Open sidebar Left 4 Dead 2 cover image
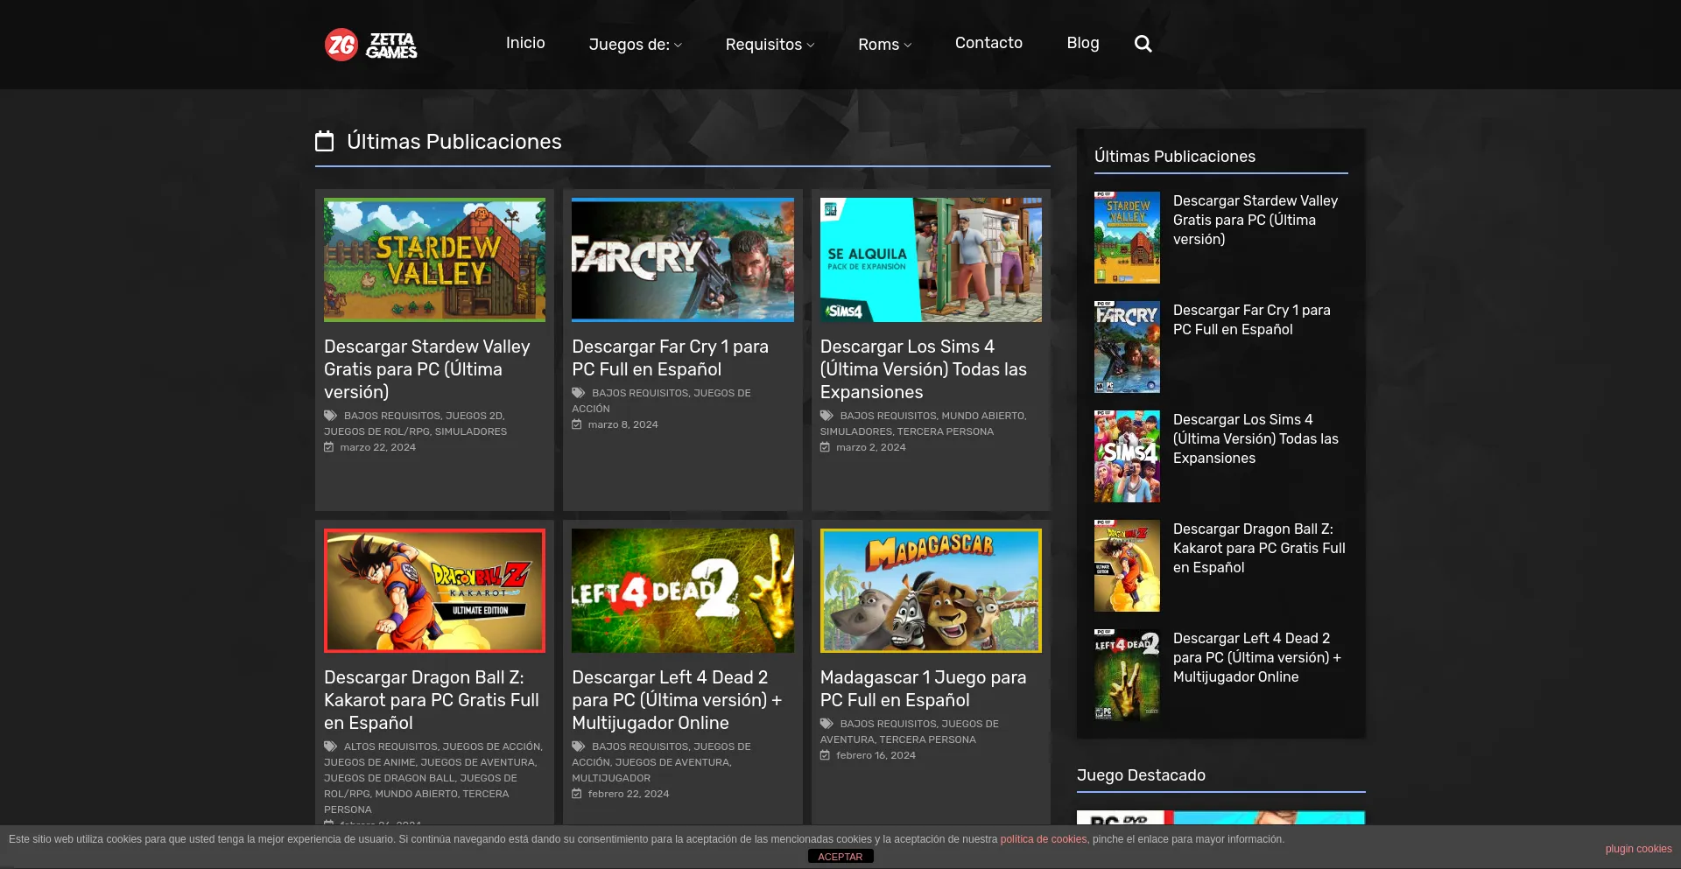This screenshot has width=1681, height=869. 1127,675
